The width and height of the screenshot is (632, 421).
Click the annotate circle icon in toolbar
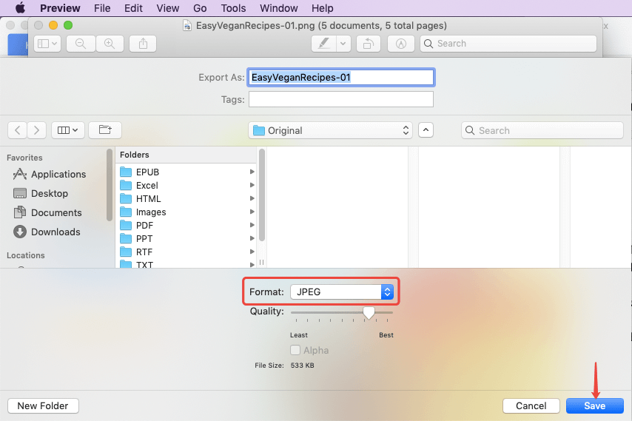pos(402,44)
